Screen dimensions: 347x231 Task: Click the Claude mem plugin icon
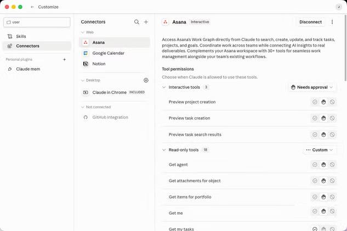tap(10, 69)
